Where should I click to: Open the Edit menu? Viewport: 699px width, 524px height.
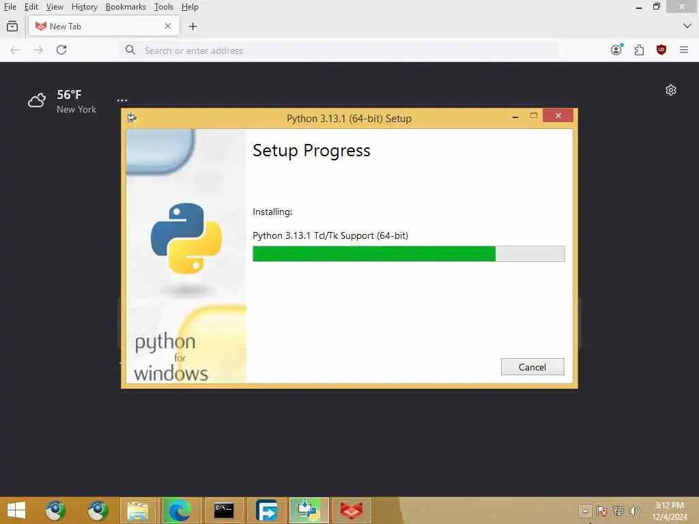pos(31,7)
